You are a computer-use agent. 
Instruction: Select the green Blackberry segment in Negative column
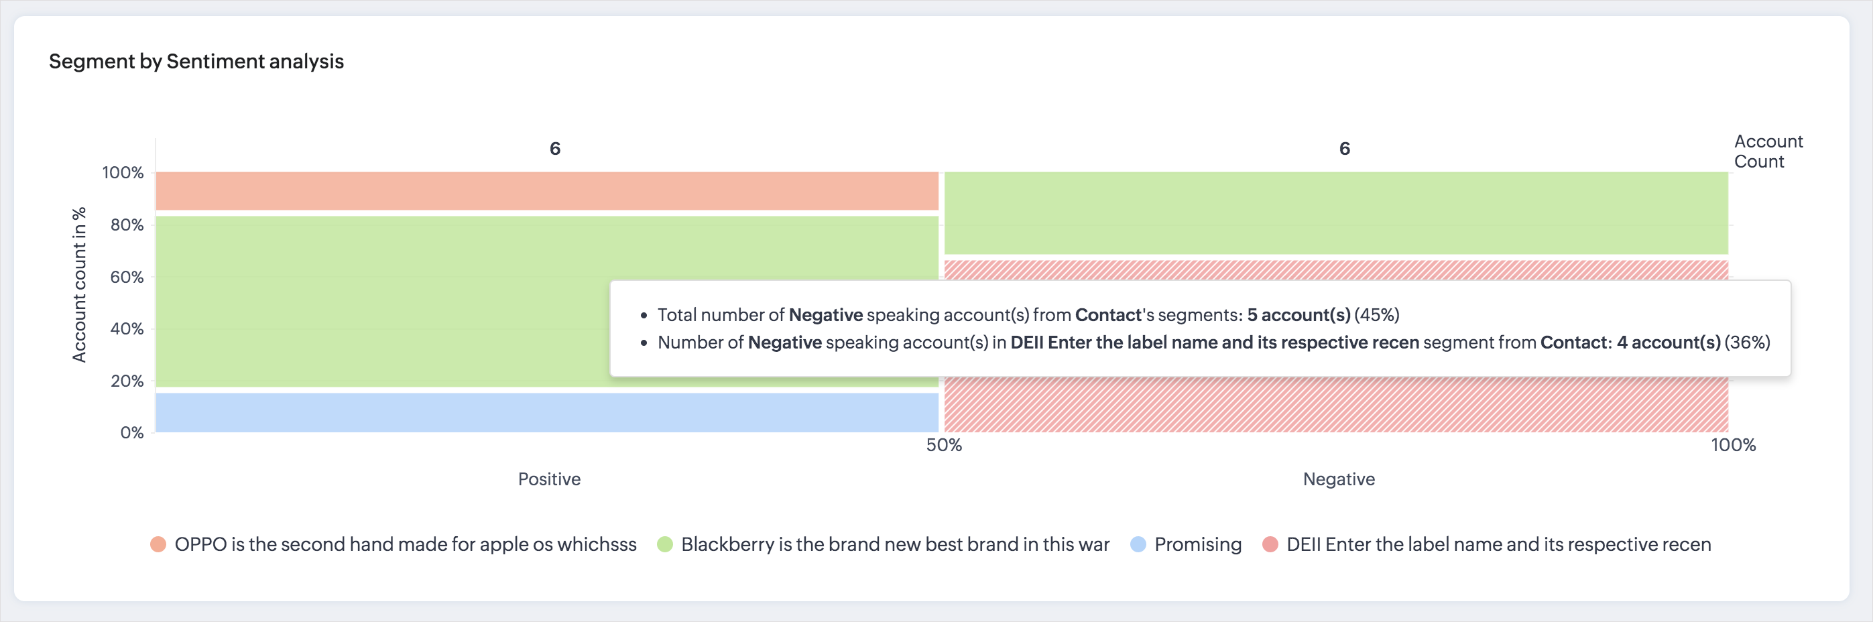point(1335,213)
